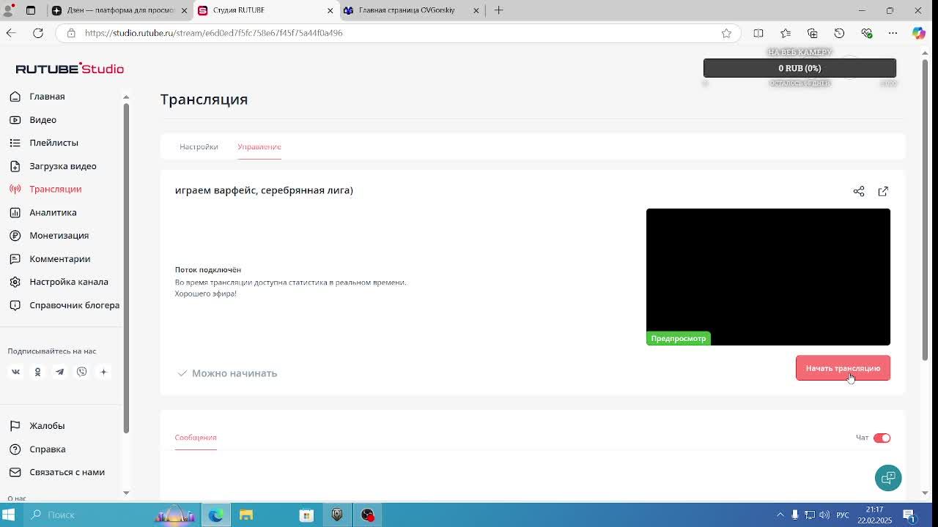Open Настройка канала in sidebar
The image size is (938, 527).
click(x=68, y=282)
